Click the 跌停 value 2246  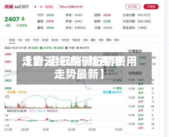(107, 21)
